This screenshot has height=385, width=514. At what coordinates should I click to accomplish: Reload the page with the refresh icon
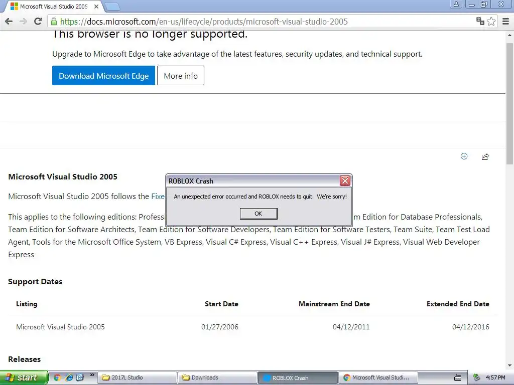tap(38, 22)
